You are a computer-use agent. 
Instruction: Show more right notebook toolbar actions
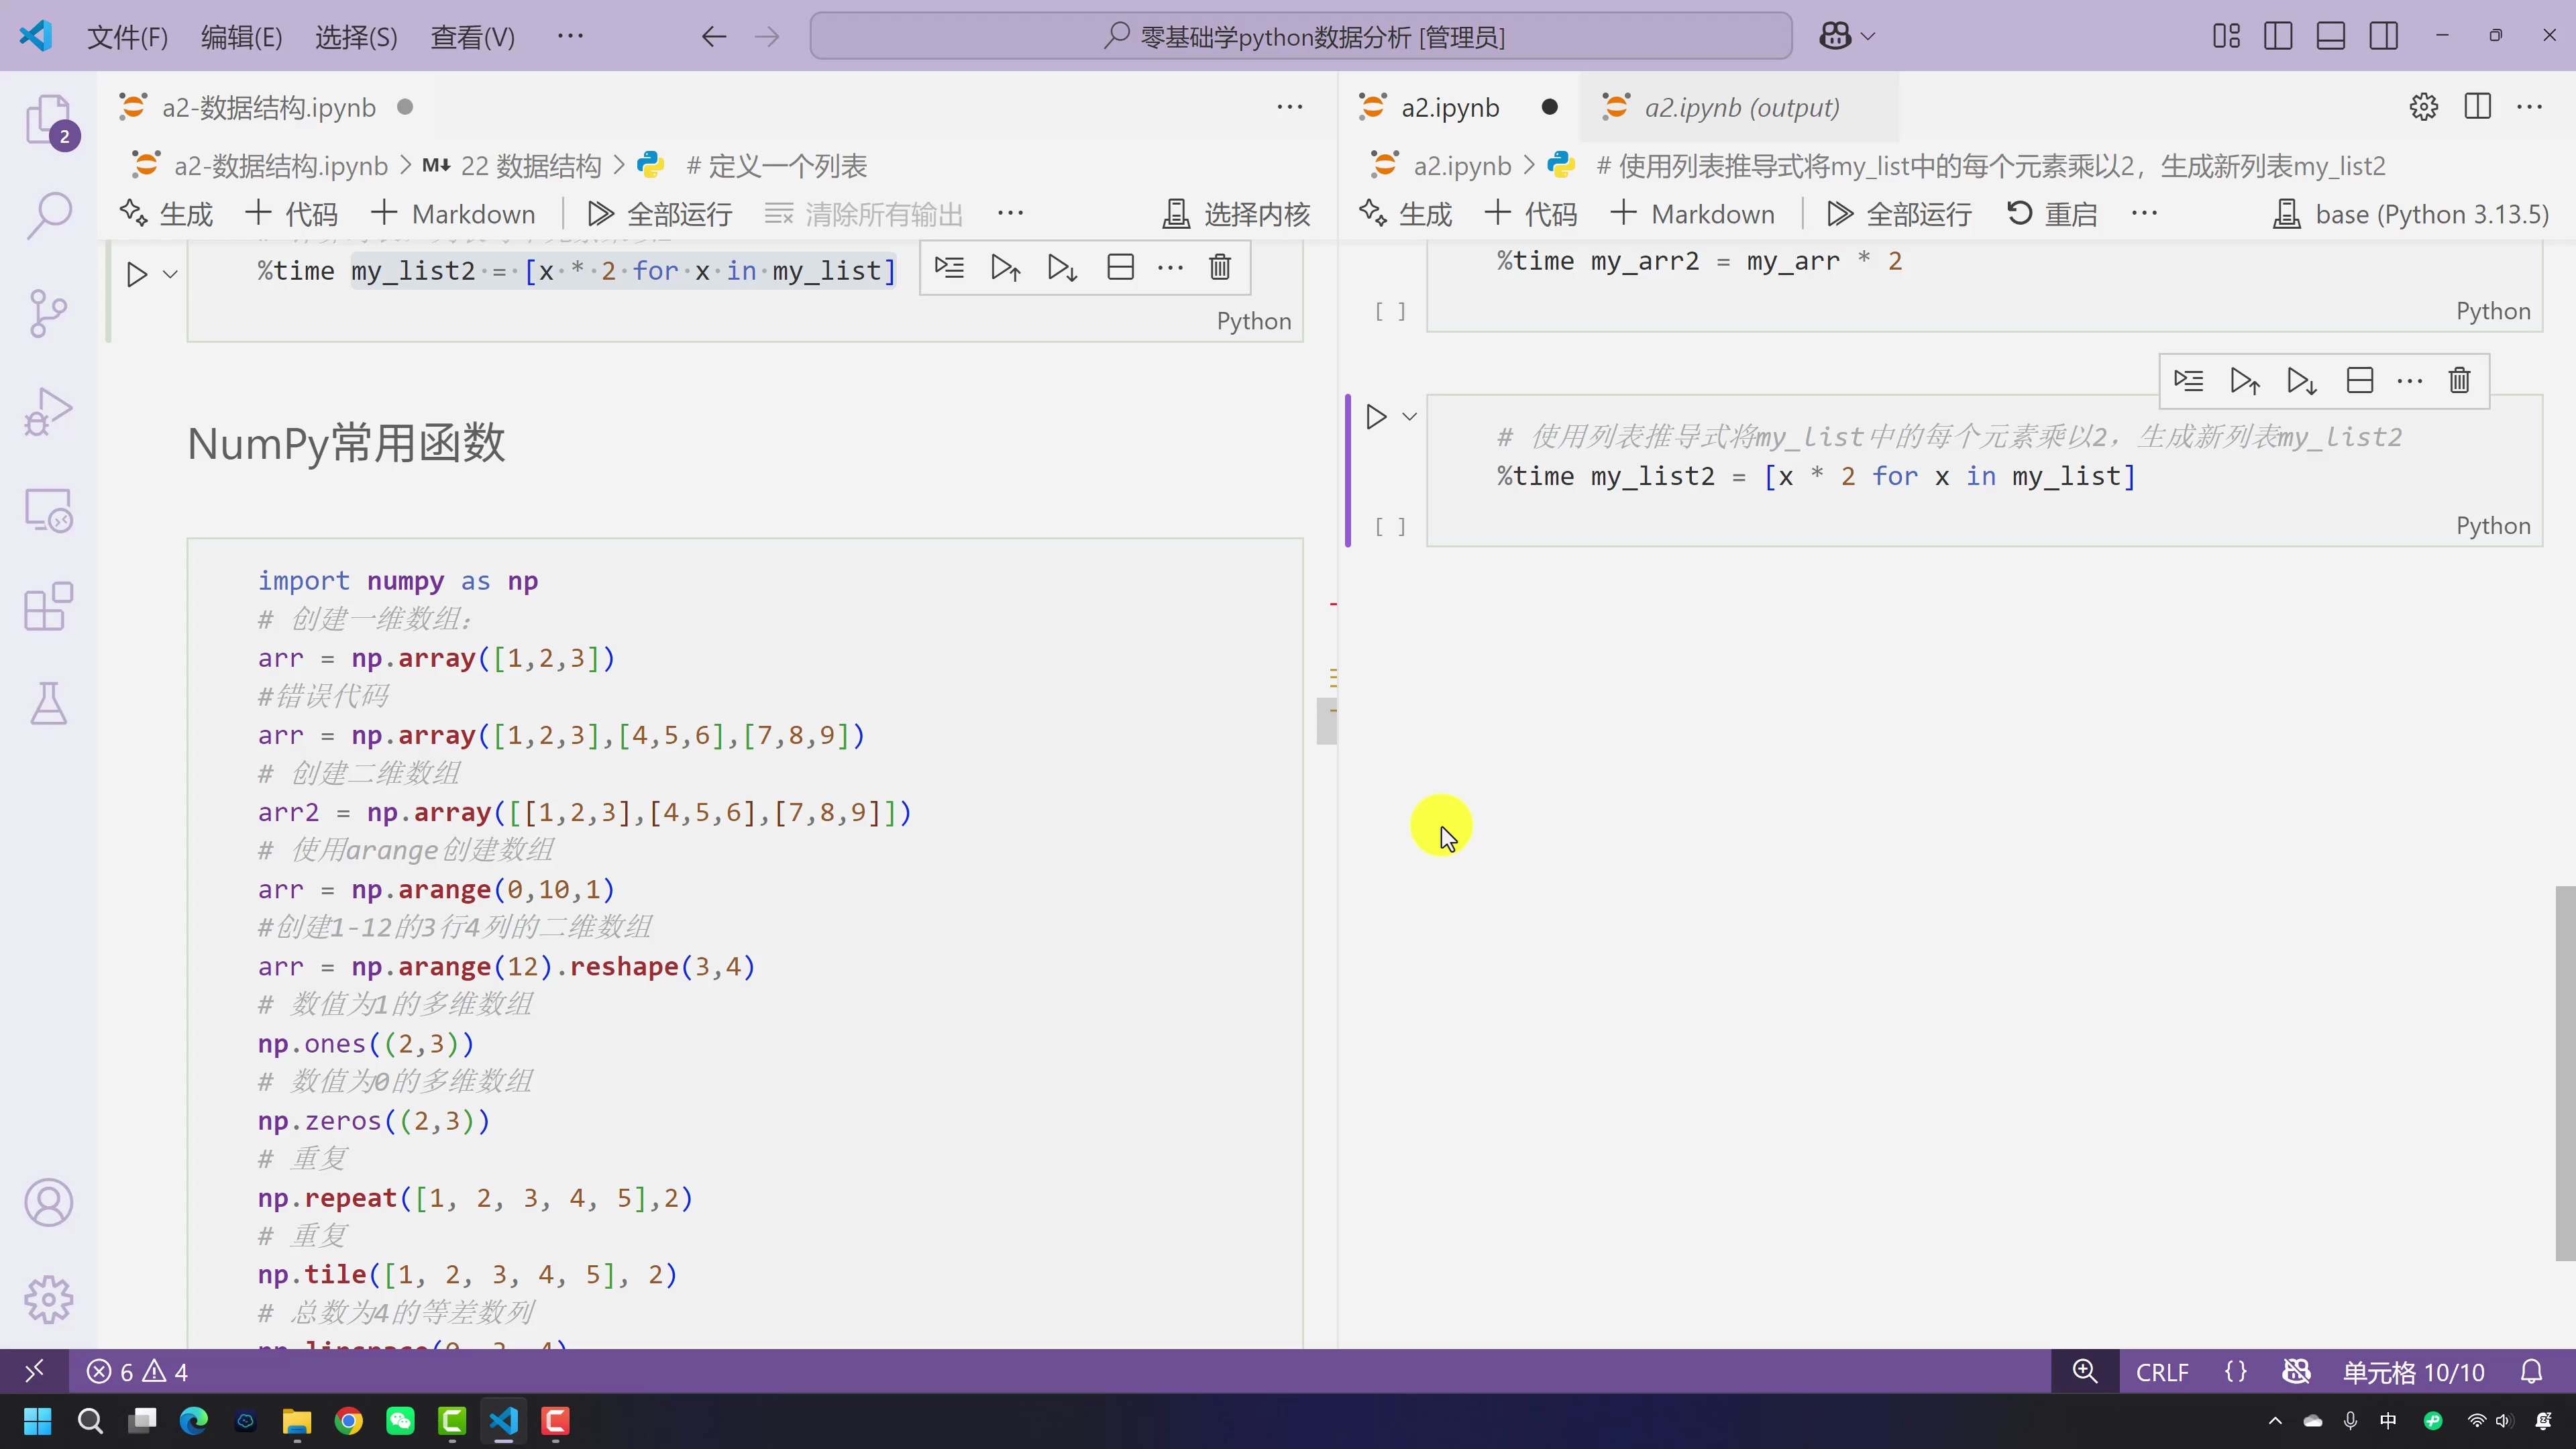(x=2145, y=213)
